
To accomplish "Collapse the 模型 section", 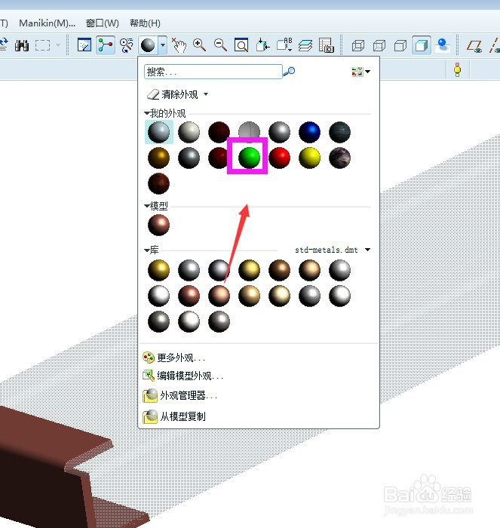I will pyautogui.click(x=147, y=205).
